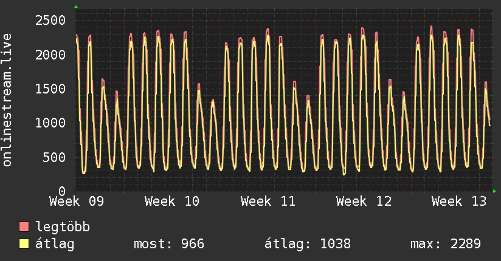
Task: Click the Week 13 axis label
Action: (x=459, y=202)
